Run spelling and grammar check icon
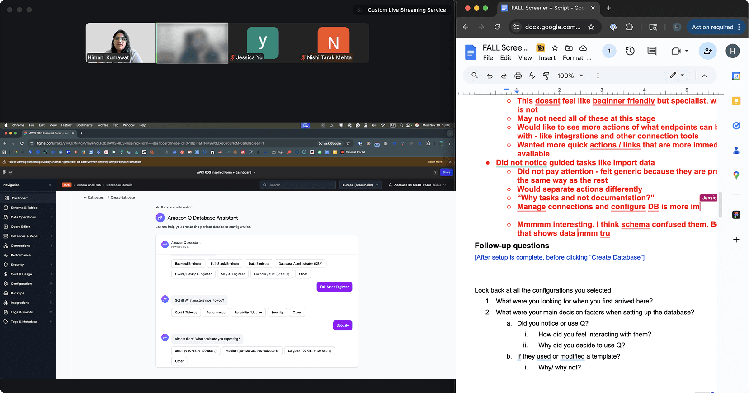 point(532,76)
